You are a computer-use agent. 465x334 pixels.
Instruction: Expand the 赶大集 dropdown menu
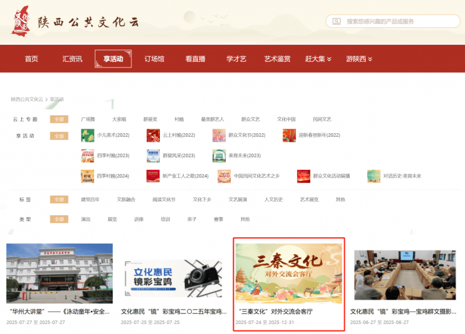click(x=318, y=59)
